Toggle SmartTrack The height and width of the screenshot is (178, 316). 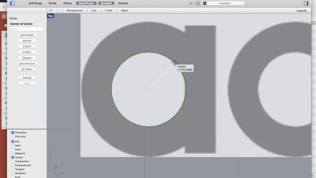(86, 3)
